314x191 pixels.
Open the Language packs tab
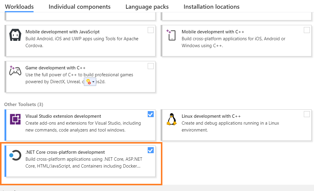click(147, 7)
